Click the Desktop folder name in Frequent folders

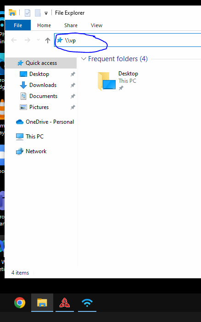pyautogui.click(x=128, y=74)
